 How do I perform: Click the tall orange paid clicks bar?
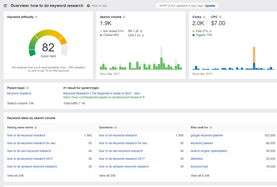254,55
